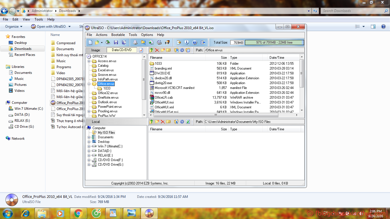Screen dimensions: 390x219
Task: Click the Rename icon in image pane toolbar
Action: tap(168, 50)
